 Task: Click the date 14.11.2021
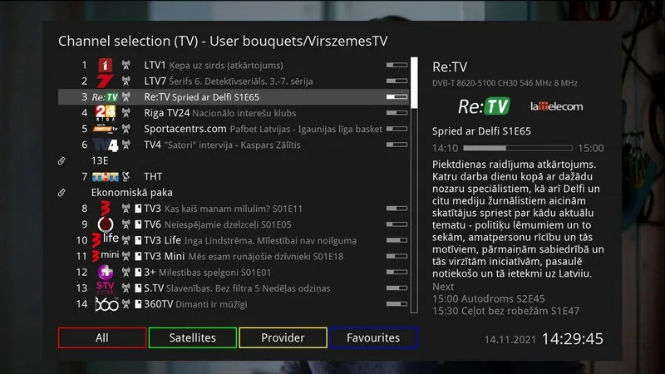510,340
